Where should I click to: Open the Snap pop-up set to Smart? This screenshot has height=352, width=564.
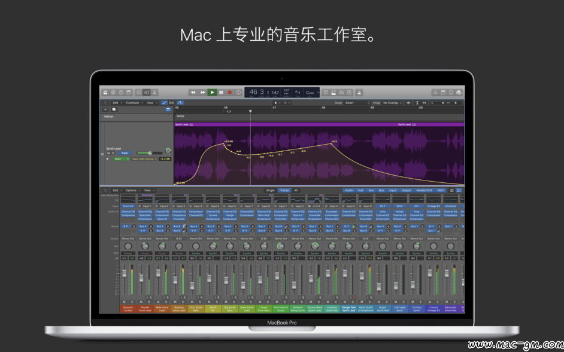[x=357, y=103]
